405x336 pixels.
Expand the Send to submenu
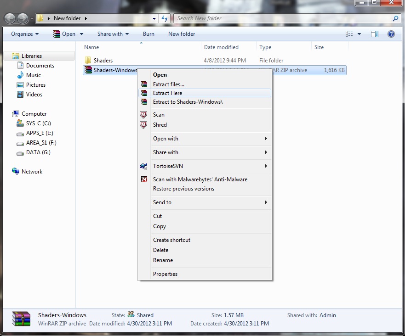click(266, 202)
